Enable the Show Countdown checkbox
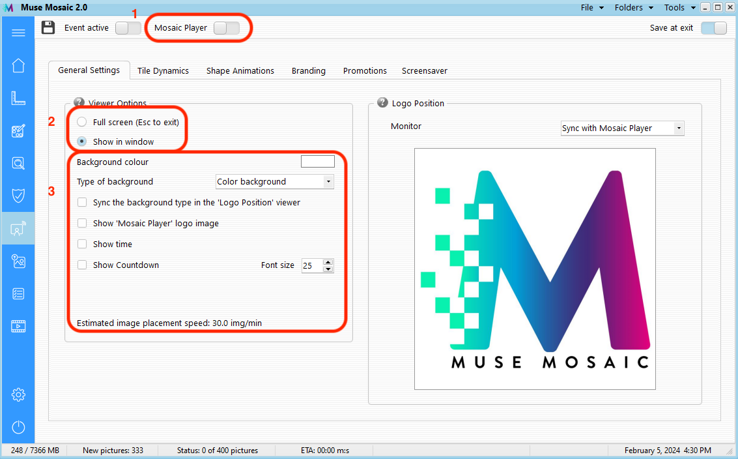738x459 pixels. (x=82, y=264)
